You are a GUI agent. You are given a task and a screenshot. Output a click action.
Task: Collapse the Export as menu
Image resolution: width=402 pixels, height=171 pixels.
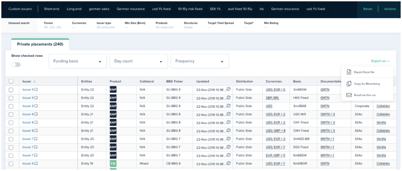[x=381, y=61]
